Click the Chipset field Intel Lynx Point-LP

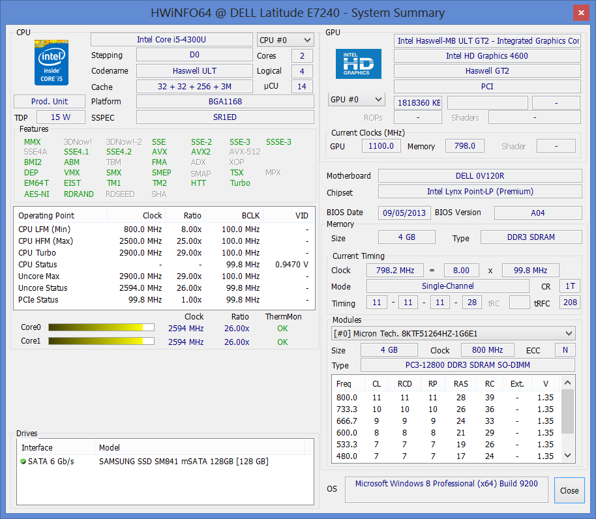pyautogui.click(x=480, y=192)
